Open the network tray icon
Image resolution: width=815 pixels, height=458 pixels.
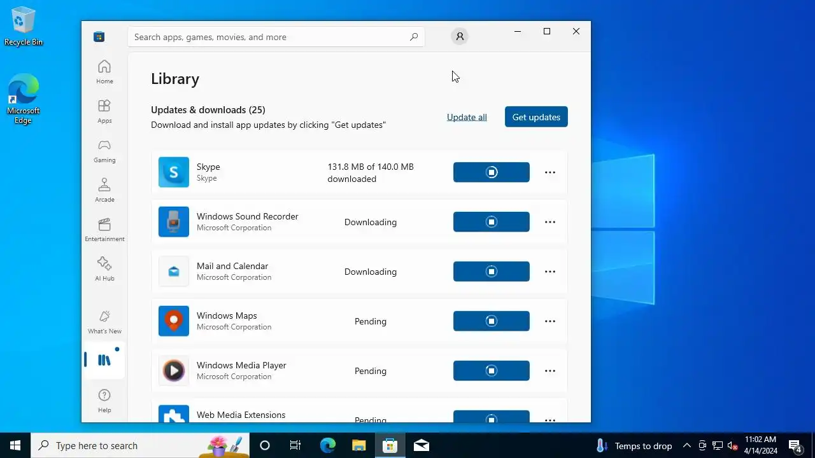pyautogui.click(x=717, y=445)
